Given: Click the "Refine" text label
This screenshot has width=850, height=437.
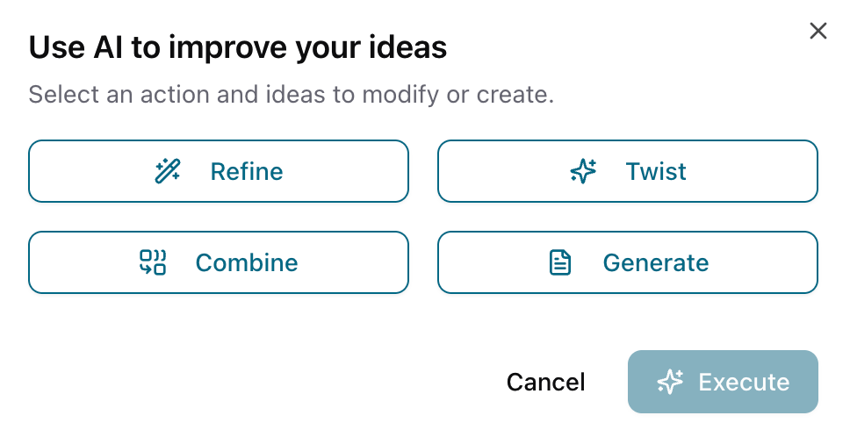Looking at the screenshot, I should pos(247,171).
